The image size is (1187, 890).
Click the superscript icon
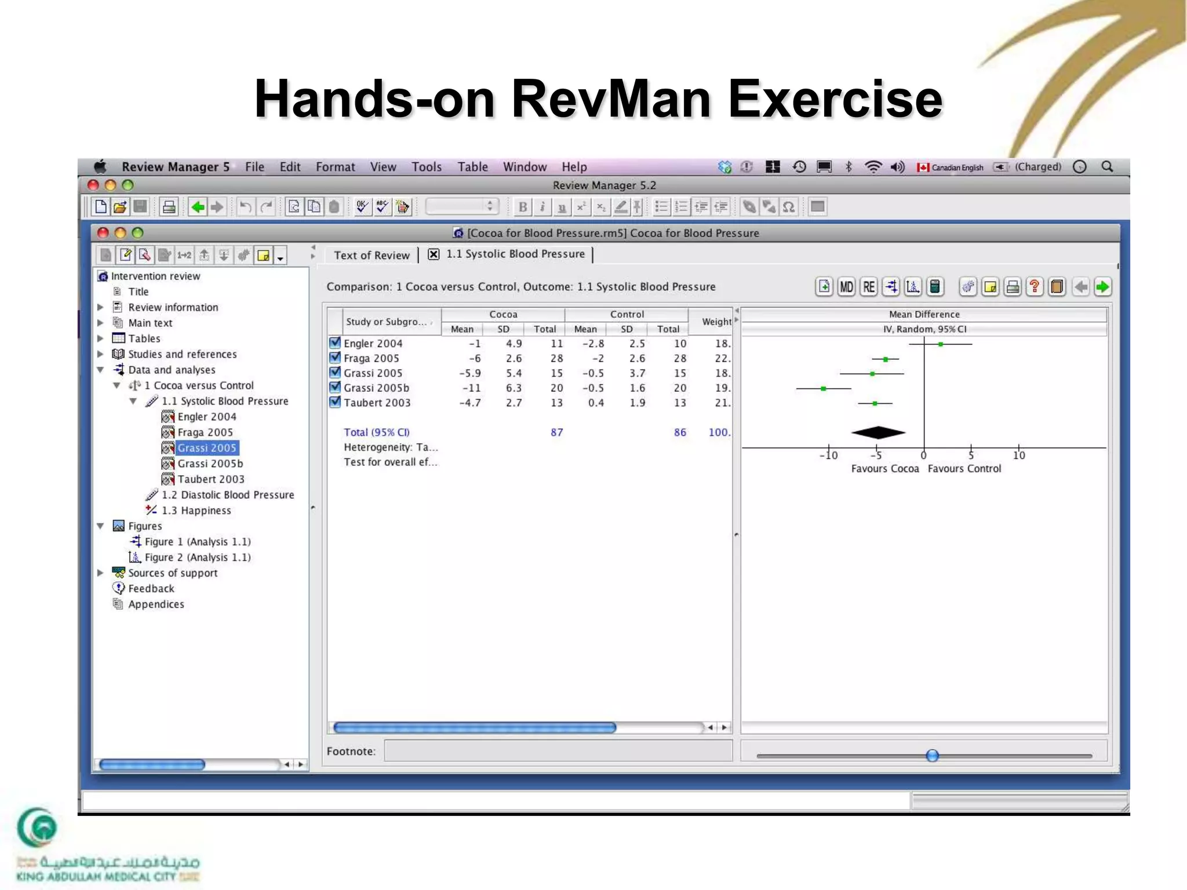coord(581,207)
